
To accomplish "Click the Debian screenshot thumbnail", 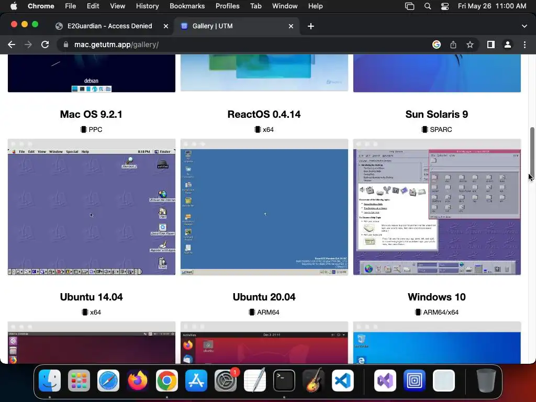I will (92, 73).
